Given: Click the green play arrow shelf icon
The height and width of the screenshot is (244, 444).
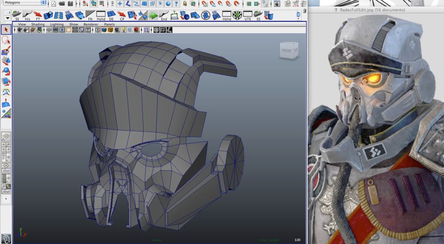Looking at the screenshot, I should coord(153,16).
